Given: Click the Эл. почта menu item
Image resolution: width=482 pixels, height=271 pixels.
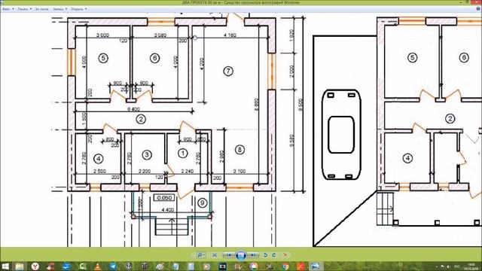Looking at the screenshot, I should click(x=42, y=9).
